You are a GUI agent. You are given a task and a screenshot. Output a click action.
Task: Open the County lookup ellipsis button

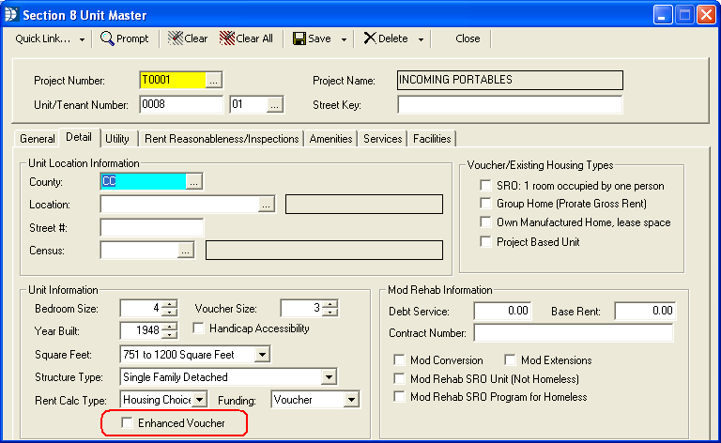tap(193, 182)
